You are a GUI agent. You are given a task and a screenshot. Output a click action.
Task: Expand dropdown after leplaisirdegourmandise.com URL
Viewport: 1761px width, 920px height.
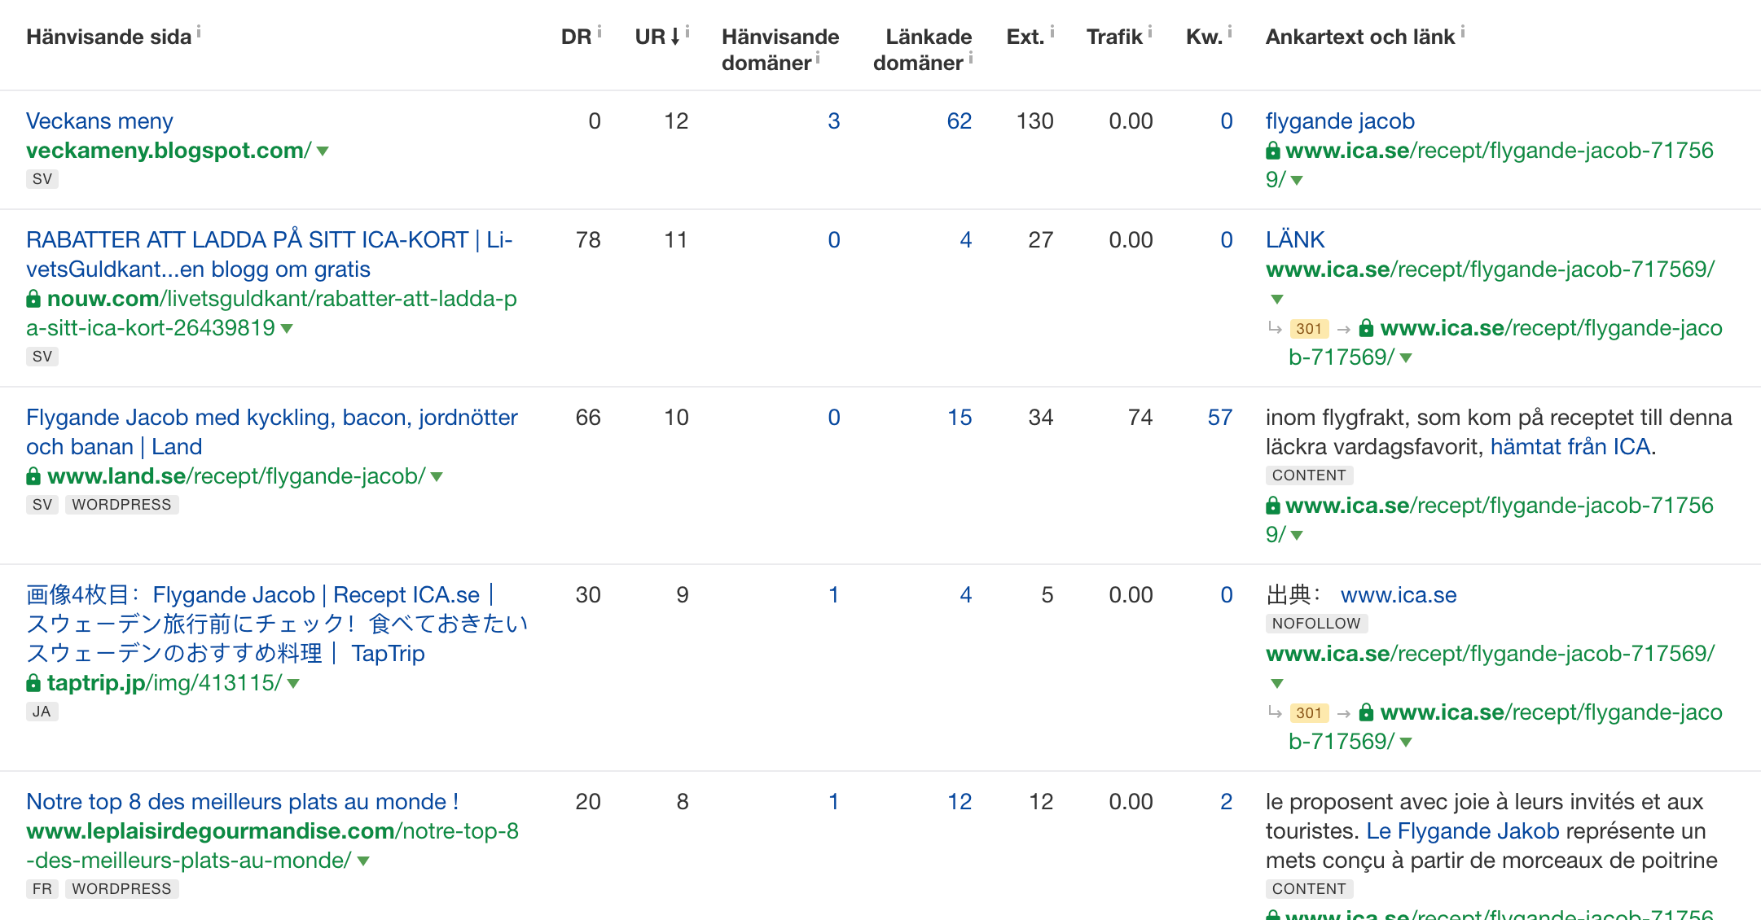point(363,861)
